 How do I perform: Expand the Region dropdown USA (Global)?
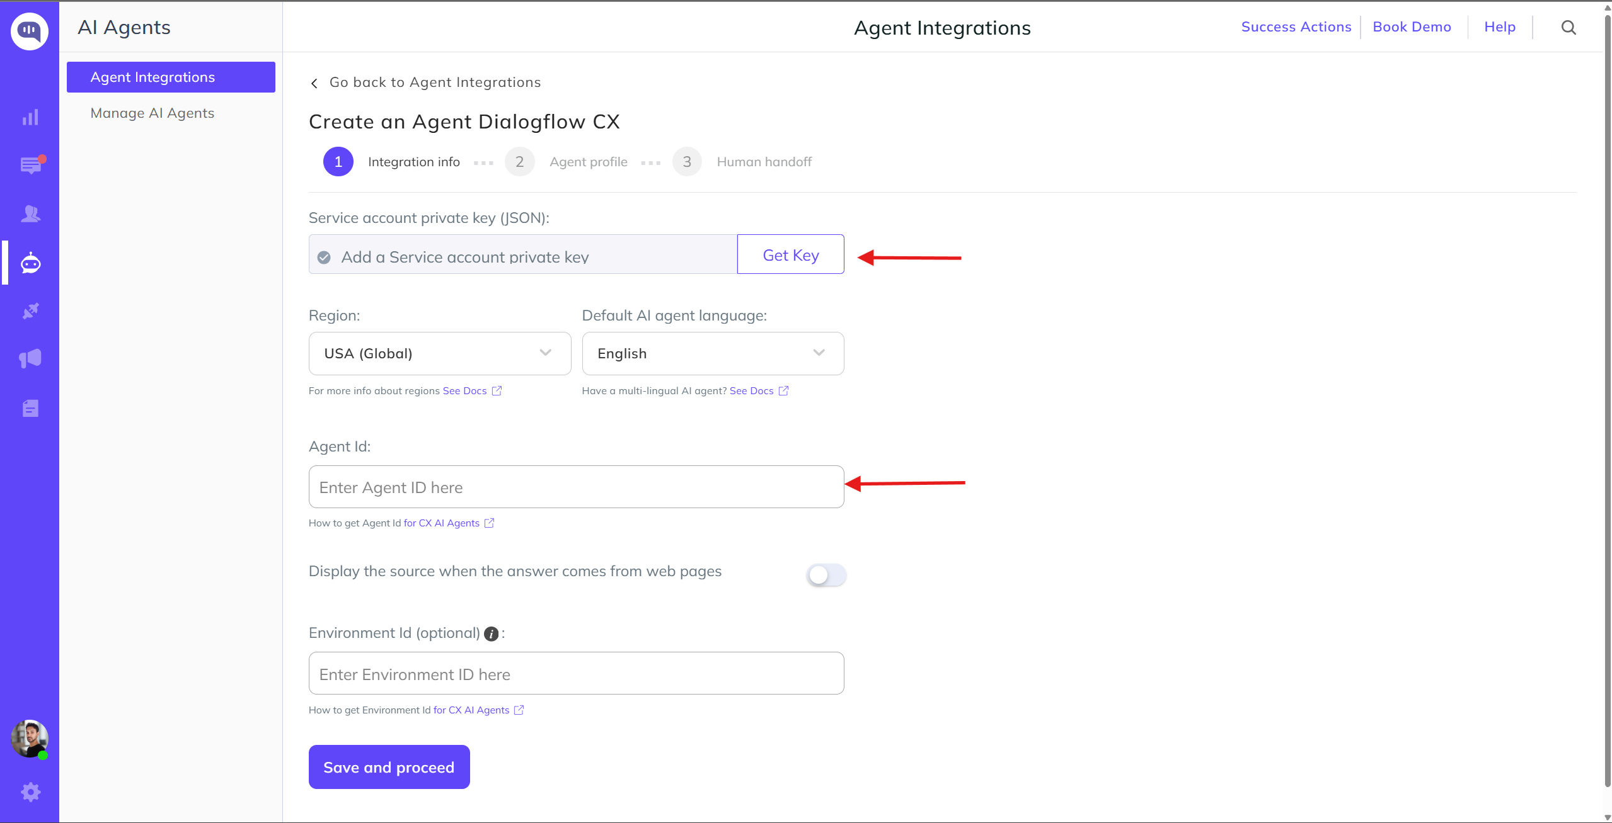[x=440, y=353]
